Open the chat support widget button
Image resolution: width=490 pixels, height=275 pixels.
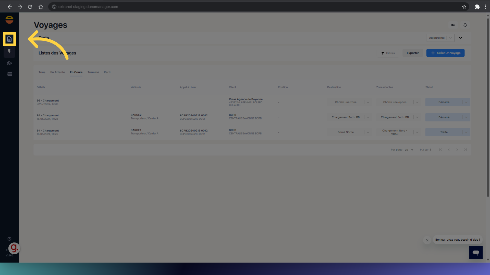pos(476,252)
